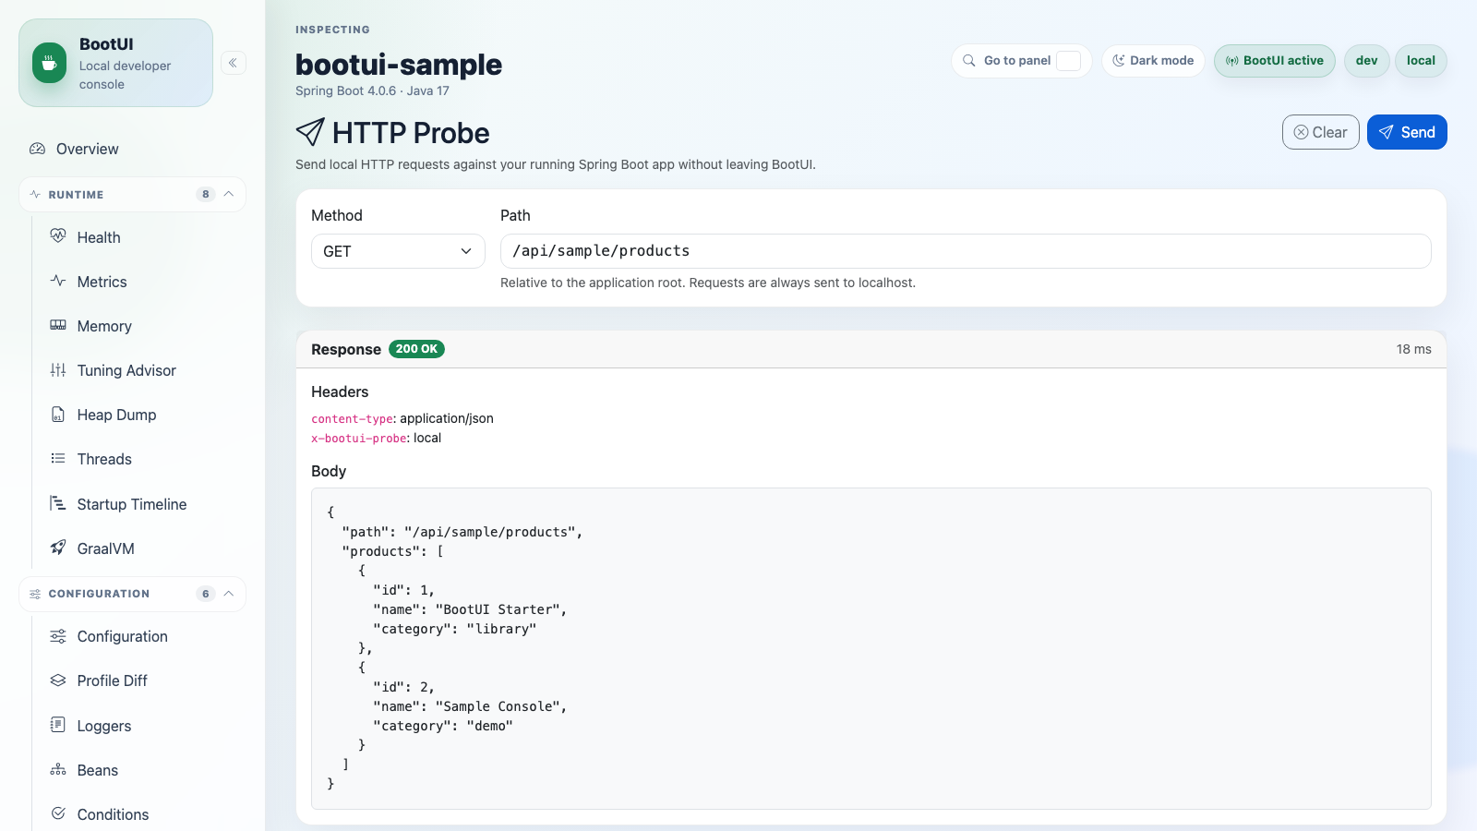Click the local profile badge
The image size is (1477, 831).
coord(1421,61)
